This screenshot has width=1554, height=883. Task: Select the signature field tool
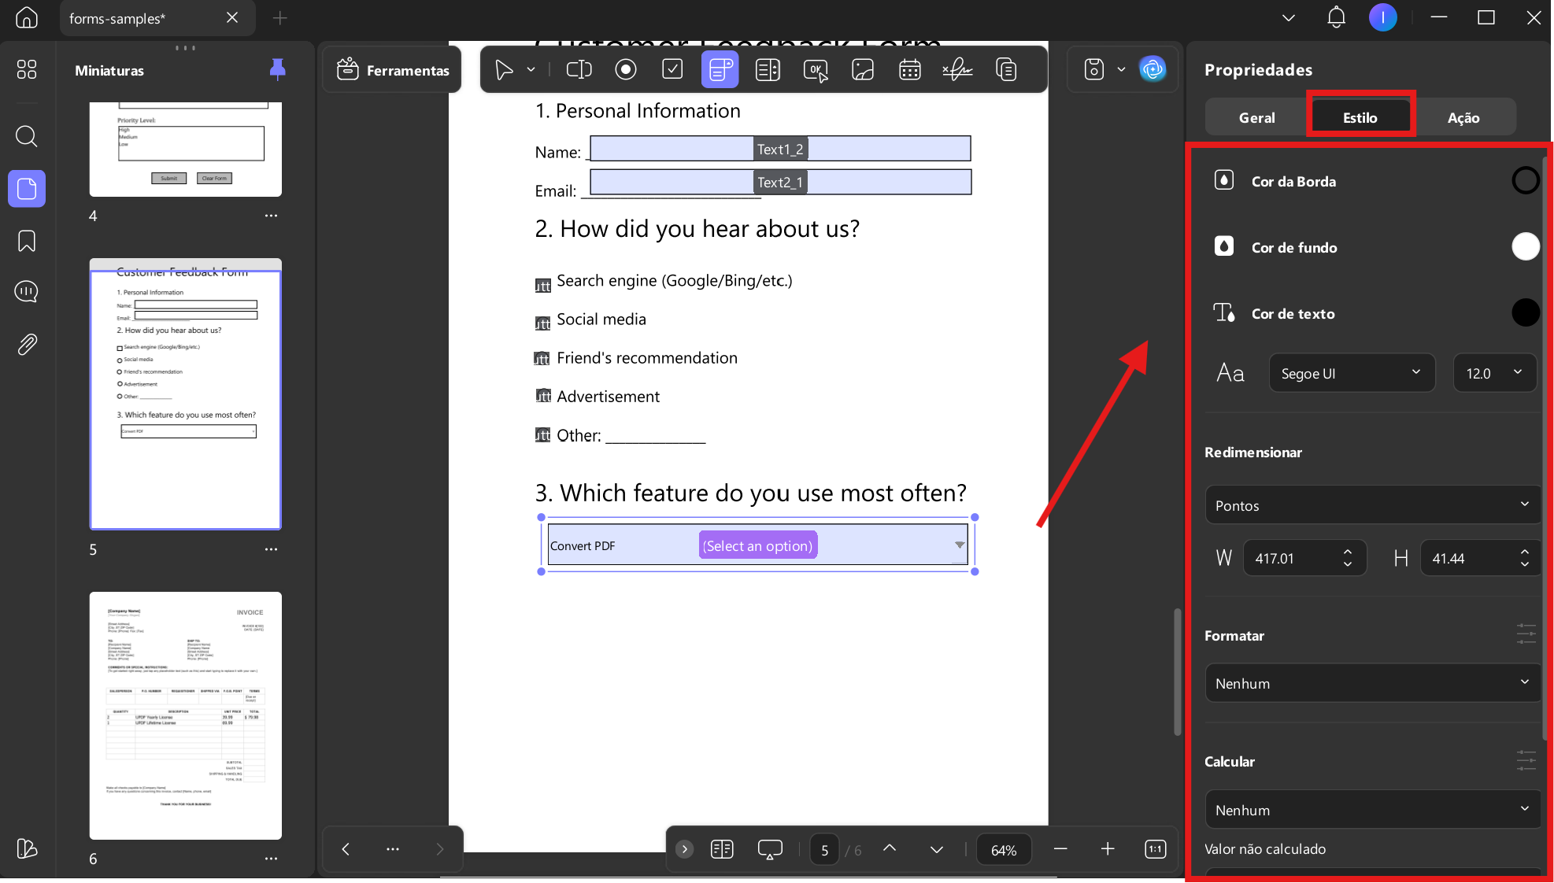[957, 70]
